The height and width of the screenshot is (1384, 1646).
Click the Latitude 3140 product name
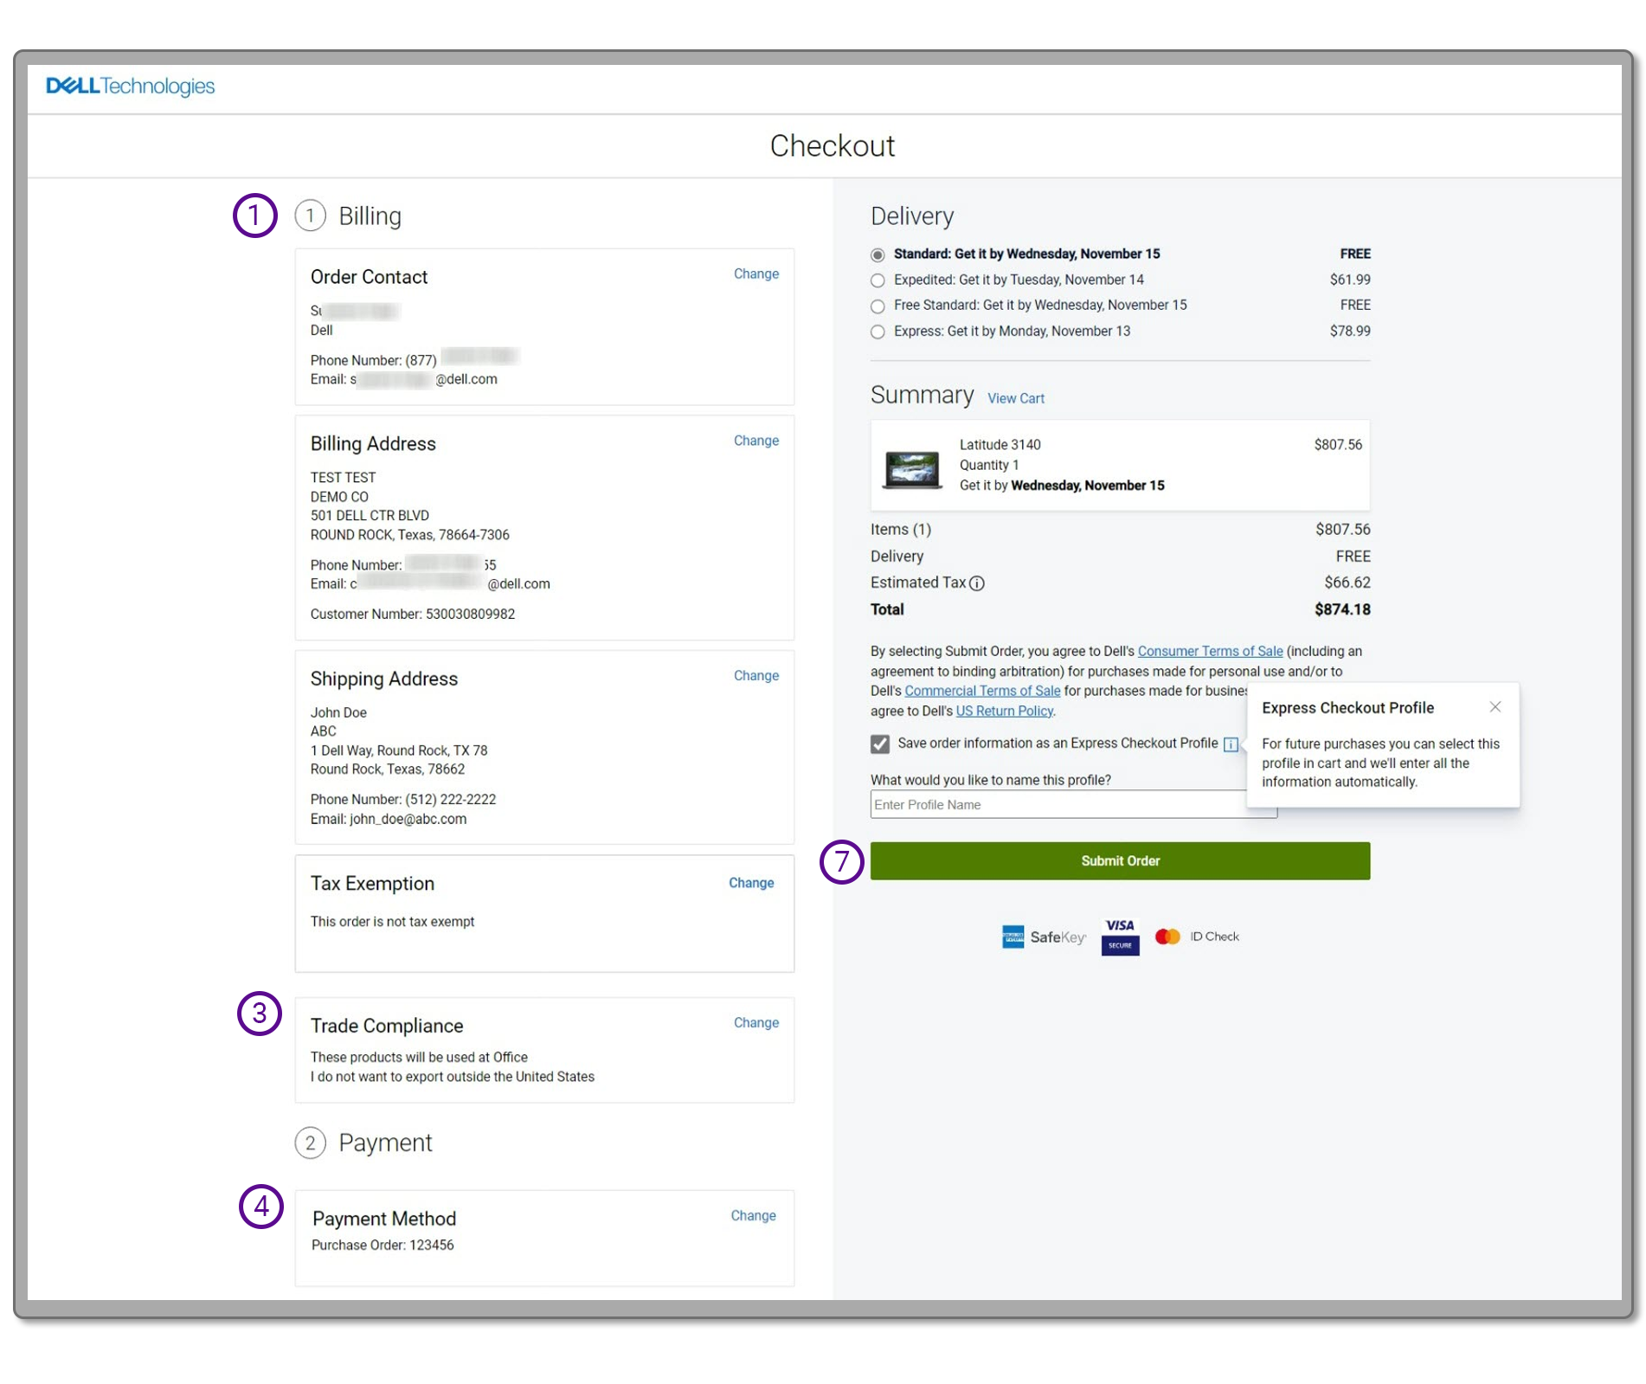pos(1000,445)
